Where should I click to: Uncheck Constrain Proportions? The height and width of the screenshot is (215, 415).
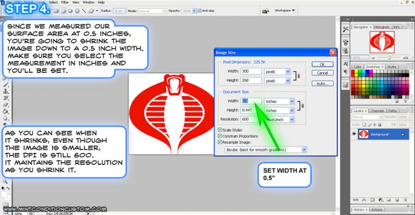click(220, 136)
